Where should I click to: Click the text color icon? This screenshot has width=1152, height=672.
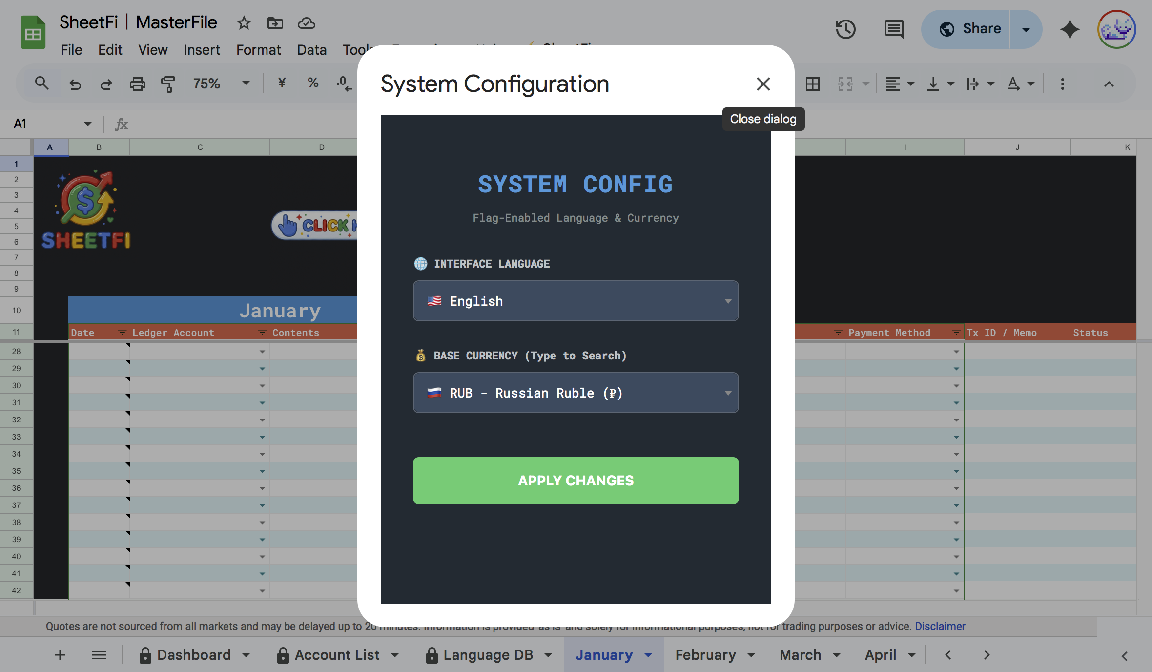coord(1013,84)
